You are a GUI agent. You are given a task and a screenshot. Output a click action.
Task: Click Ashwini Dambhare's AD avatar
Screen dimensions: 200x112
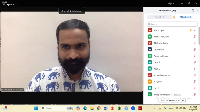[150, 75]
